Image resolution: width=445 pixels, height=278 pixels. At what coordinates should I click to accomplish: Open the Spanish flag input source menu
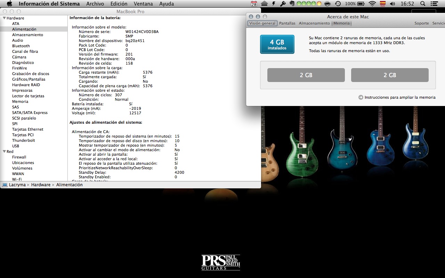click(382, 4)
